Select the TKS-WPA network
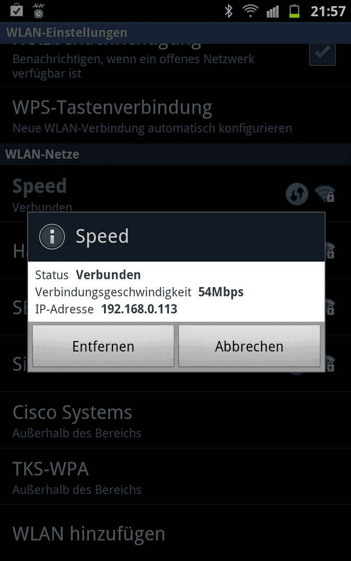Viewport: 351px width, 561px height. (x=176, y=476)
